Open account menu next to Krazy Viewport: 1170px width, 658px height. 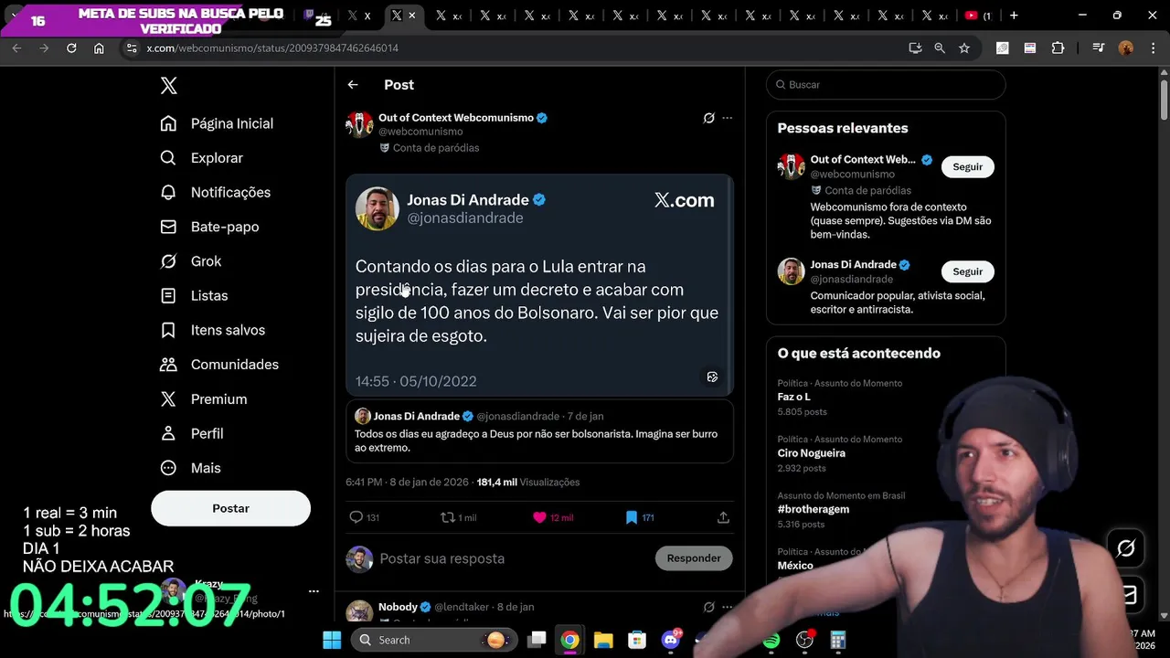coord(314,591)
